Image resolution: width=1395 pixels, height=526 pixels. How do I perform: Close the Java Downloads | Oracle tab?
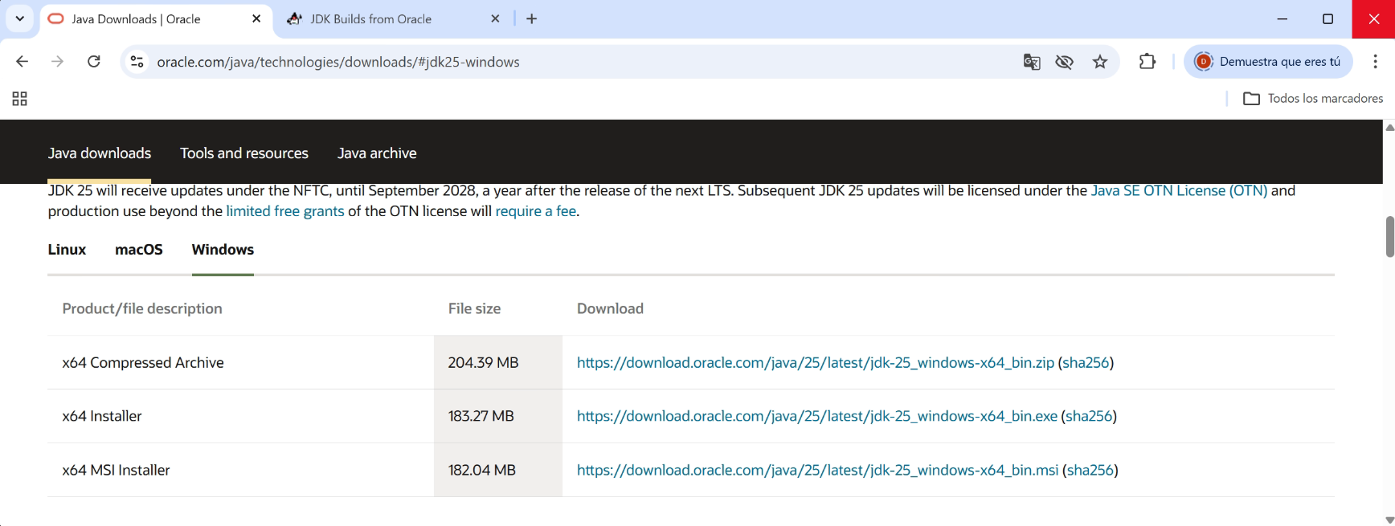point(256,18)
